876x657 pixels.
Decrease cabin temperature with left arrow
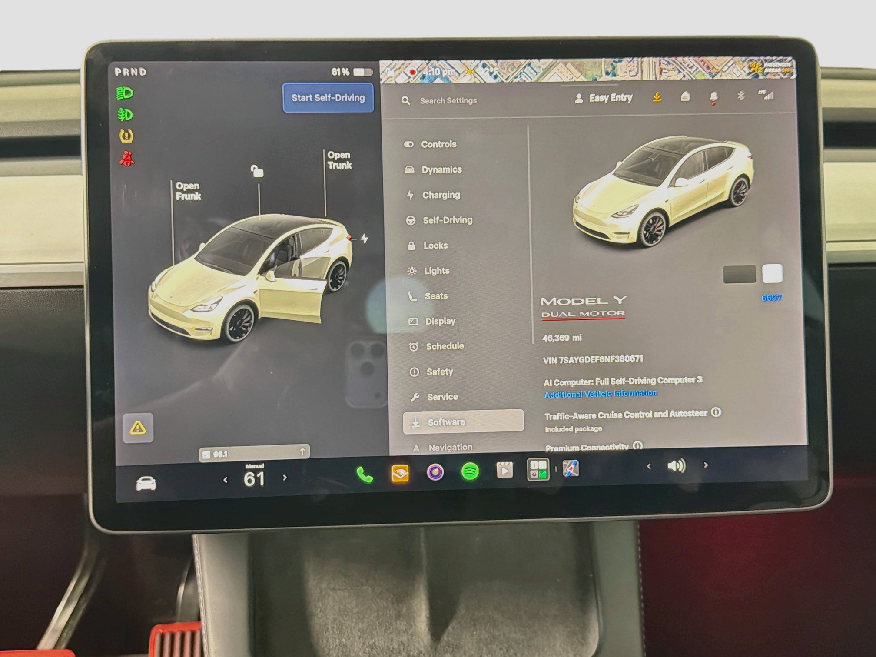[x=225, y=480]
